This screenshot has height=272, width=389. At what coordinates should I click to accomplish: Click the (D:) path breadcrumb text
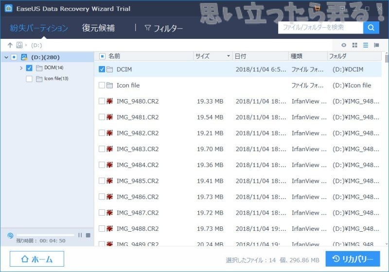36,45
